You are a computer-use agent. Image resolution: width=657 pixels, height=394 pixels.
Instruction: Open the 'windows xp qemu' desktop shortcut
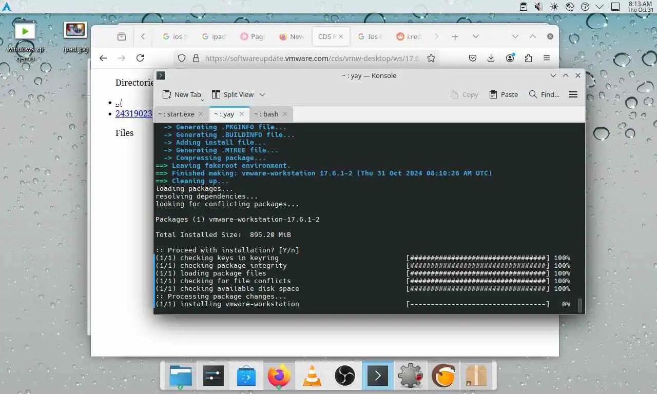(x=25, y=41)
